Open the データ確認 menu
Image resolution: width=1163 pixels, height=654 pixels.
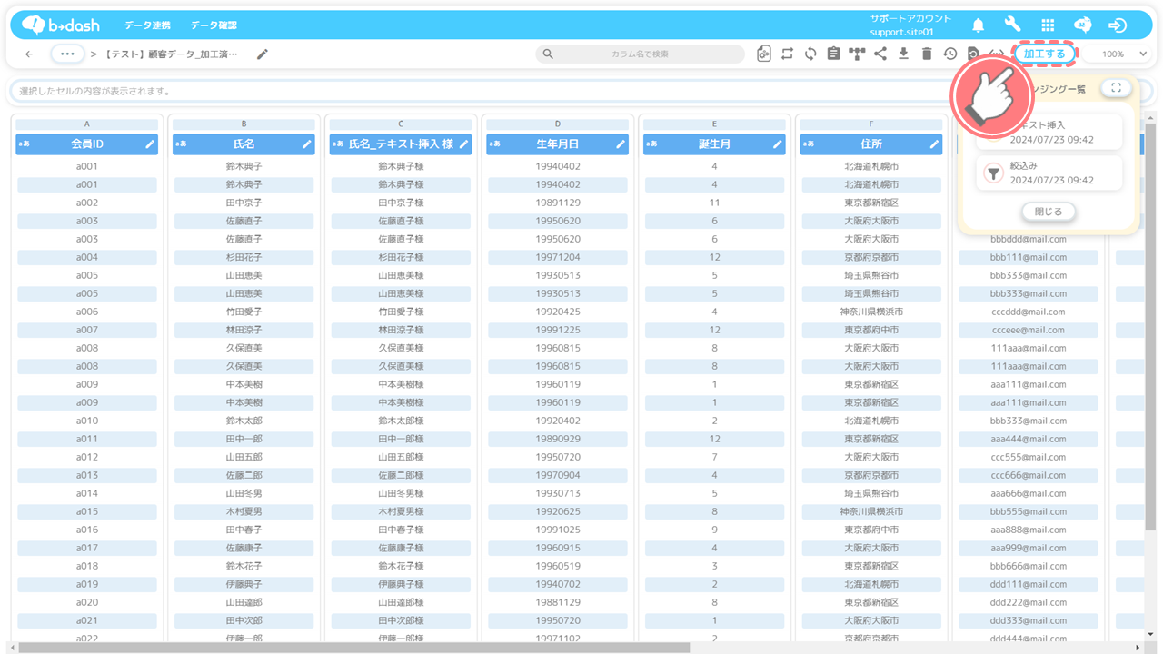coord(214,25)
